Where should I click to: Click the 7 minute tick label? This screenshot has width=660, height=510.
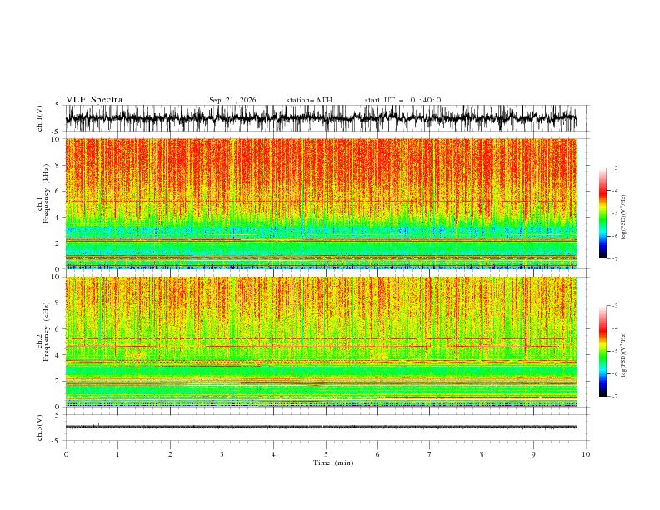430,454
